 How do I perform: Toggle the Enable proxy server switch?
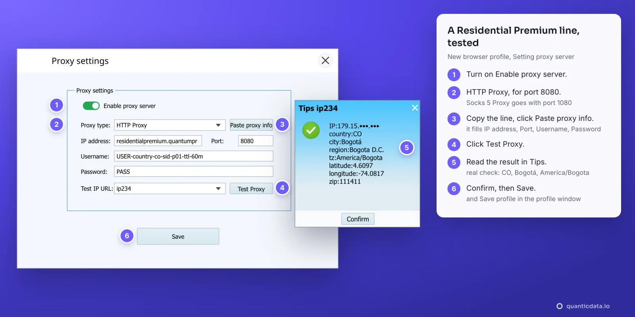pos(91,106)
